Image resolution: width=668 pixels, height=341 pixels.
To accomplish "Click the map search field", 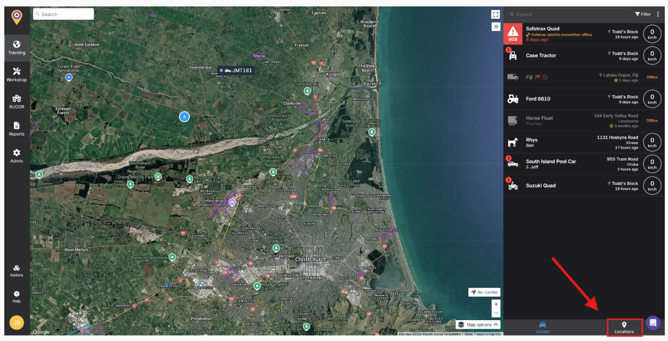I will [x=63, y=14].
